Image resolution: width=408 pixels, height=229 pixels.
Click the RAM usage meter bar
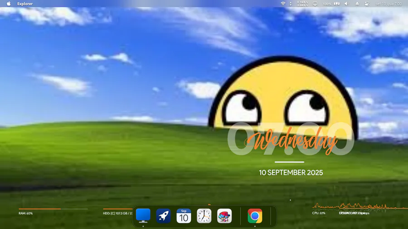53,209
